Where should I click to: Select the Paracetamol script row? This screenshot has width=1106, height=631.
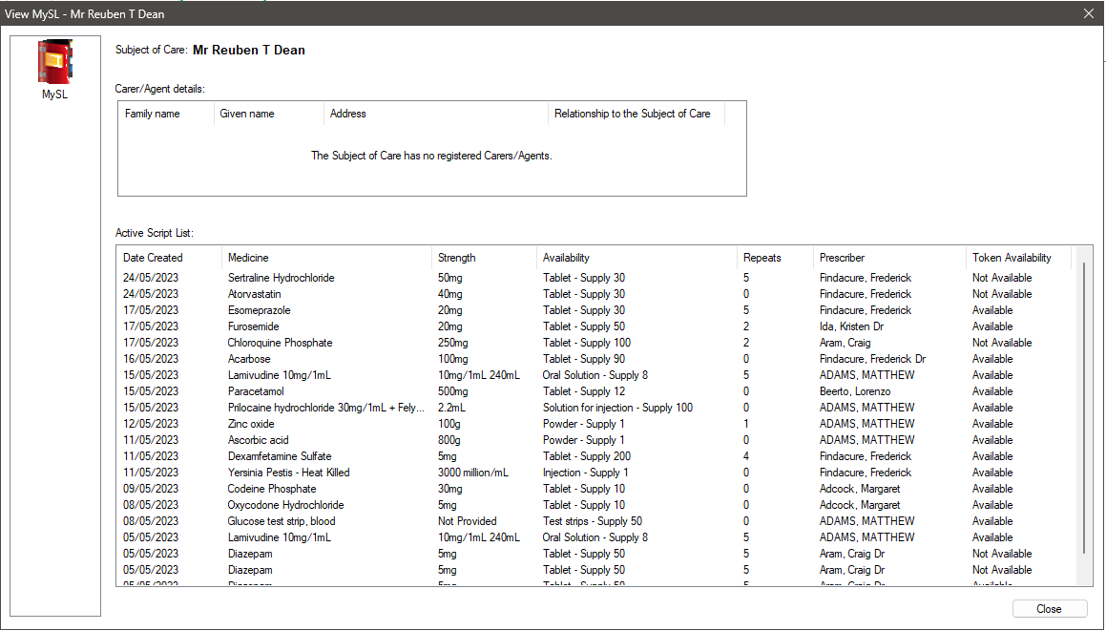596,391
